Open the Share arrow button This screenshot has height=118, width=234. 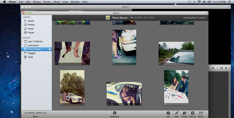click(x=201, y=114)
